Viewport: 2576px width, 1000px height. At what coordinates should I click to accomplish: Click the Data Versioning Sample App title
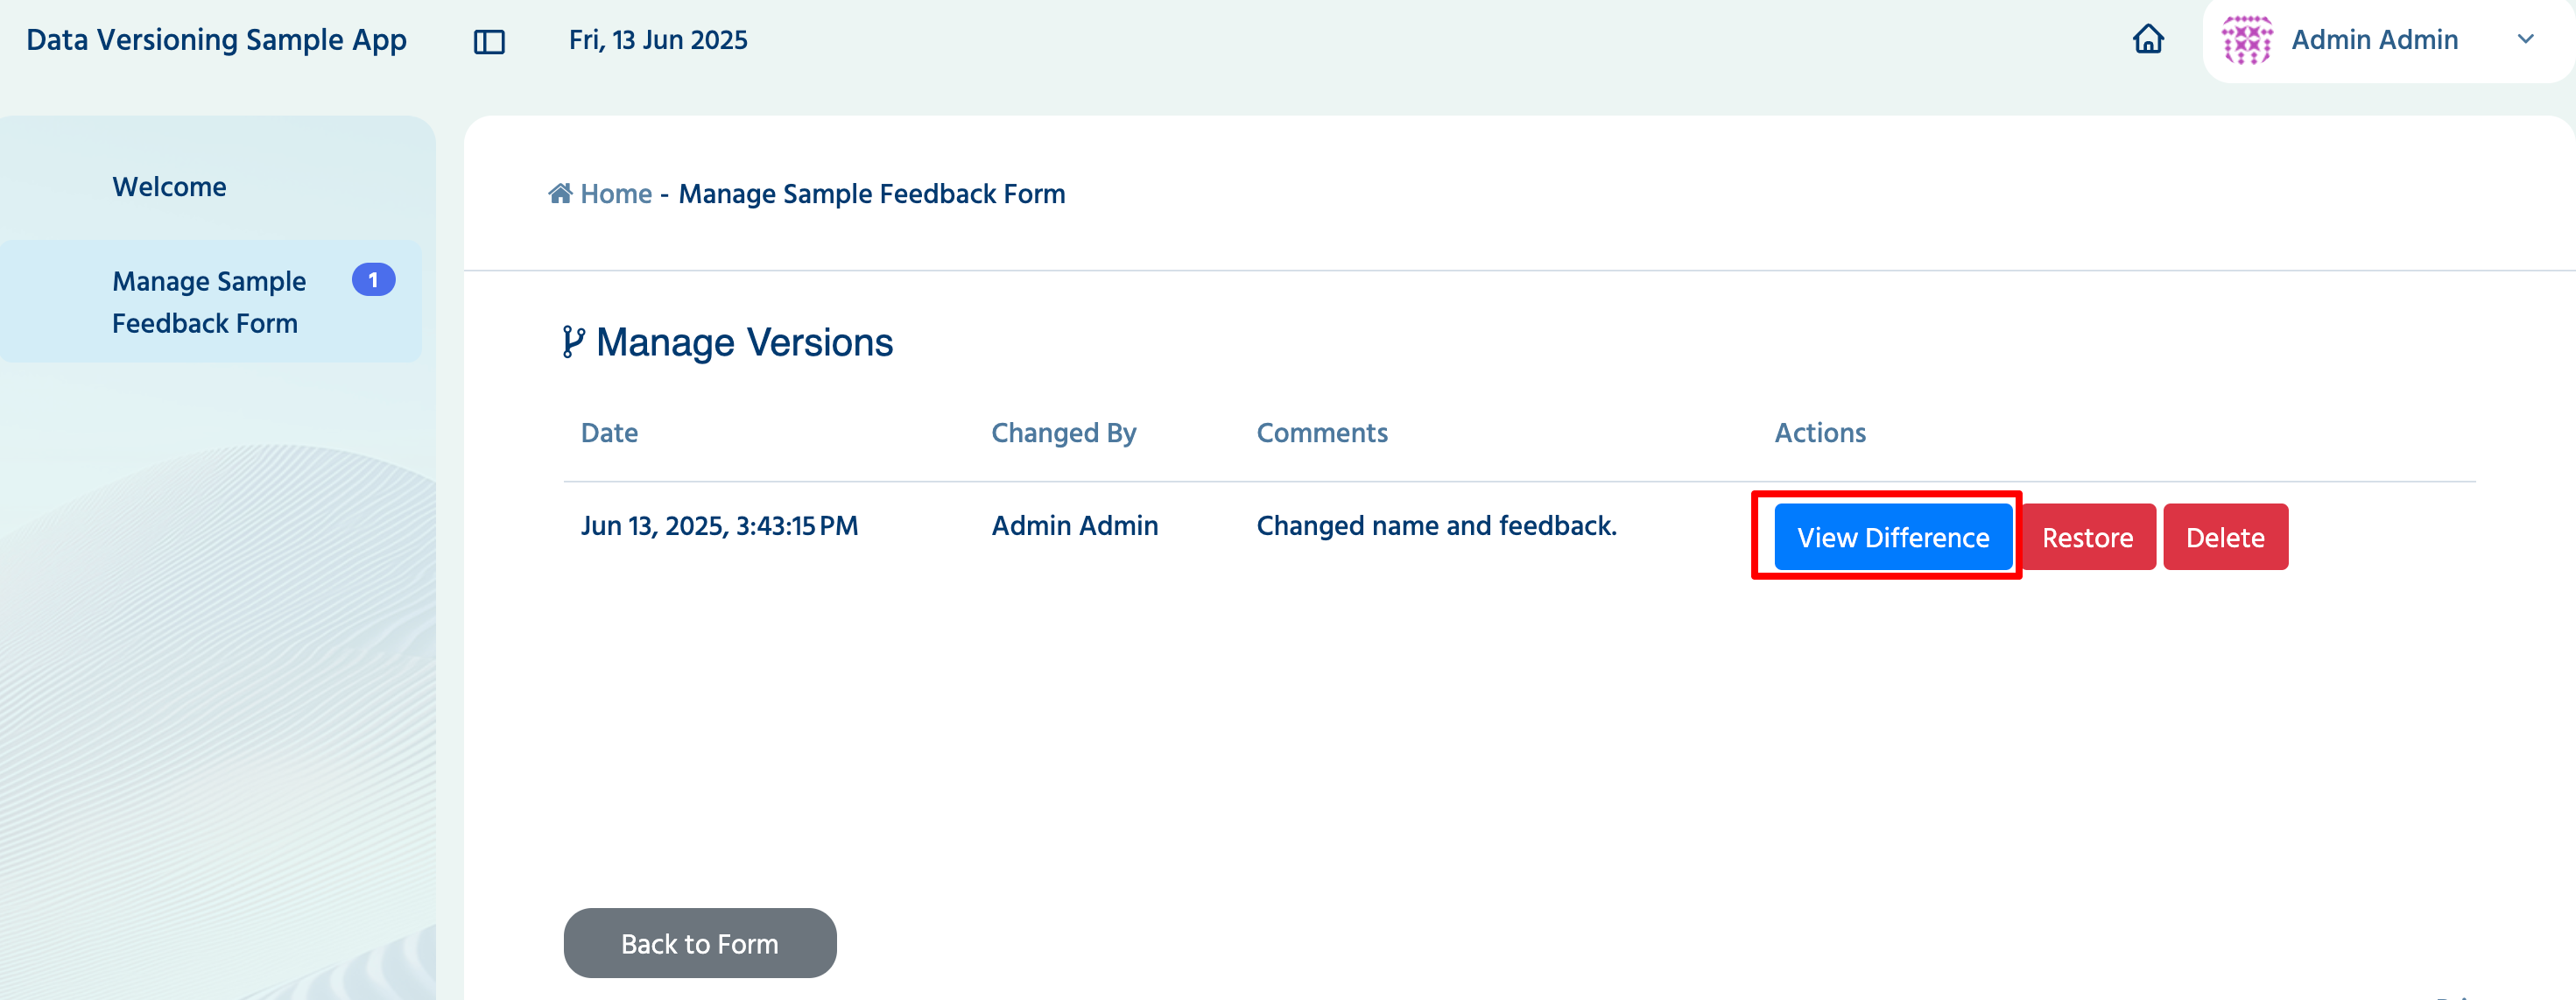coord(216,40)
